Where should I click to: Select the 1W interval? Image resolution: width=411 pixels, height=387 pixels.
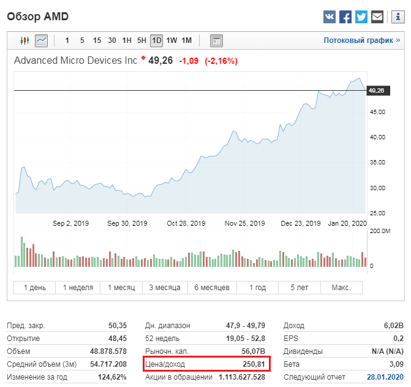[172, 40]
